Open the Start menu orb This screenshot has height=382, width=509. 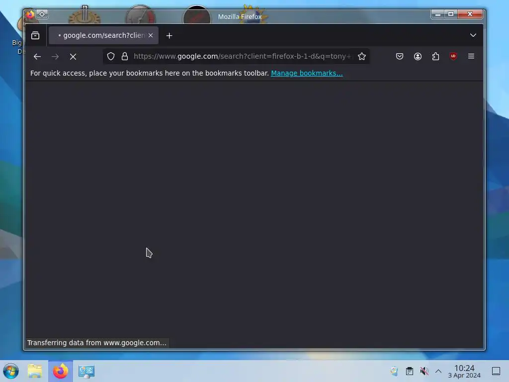[x=11, y=371]
